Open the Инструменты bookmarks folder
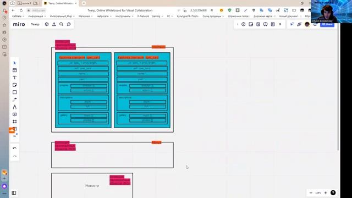 pyautogui.click(x=124, y=16)
